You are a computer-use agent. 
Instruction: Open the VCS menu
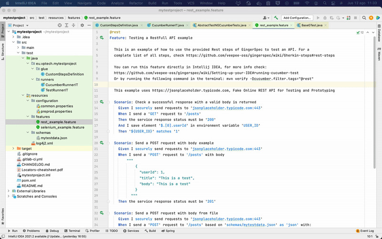(x=191, y=3)
